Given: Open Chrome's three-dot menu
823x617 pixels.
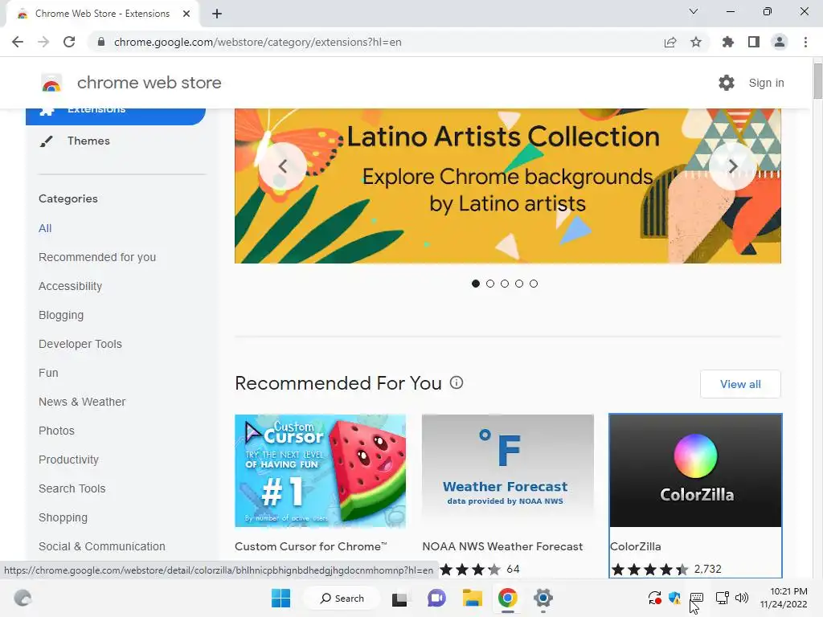Looking at the screenshot, I should click(x=805, y=42).
